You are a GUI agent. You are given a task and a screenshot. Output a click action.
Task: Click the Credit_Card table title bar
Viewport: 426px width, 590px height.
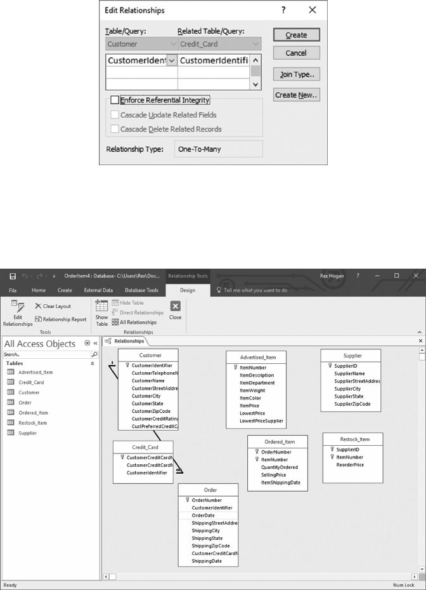pos(143,447)
